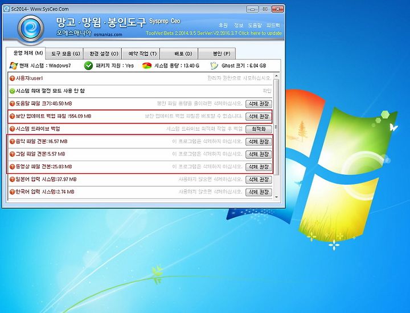
Task: Select the 사용자:user1 row text
Action: [29, 78]
